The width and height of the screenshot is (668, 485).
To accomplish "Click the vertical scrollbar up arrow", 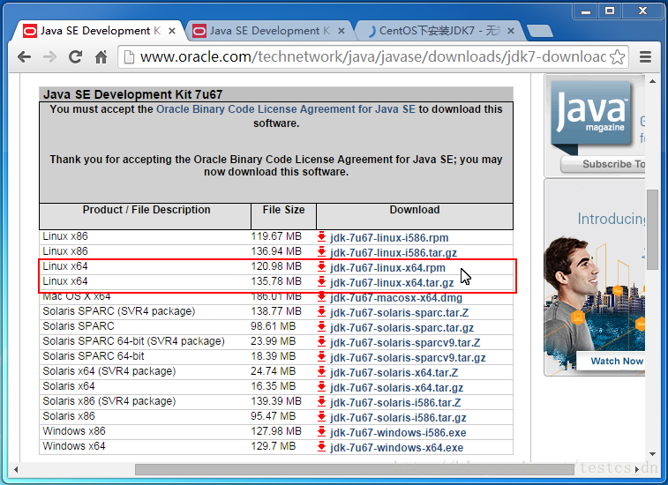I will [652, 81].
